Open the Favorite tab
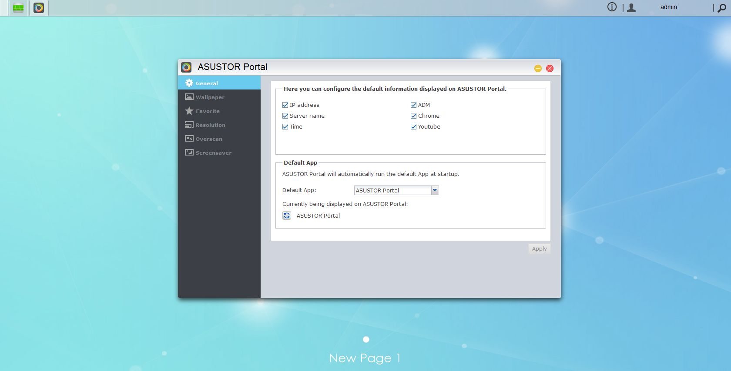The height and width of the screenshot is (371, 731). (x=219, y=111)
